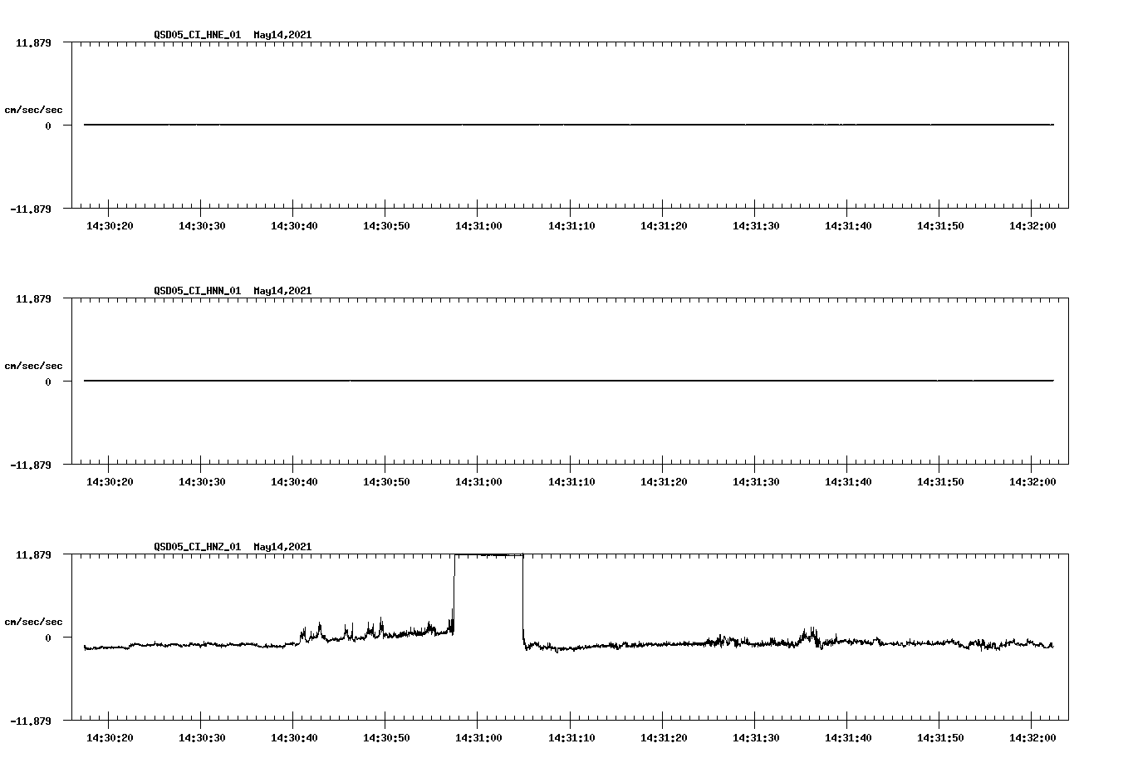
Task: Click the cm/sec/sec unit label on HNE plot
Action: pyautogui.click(x=34, y=109)
